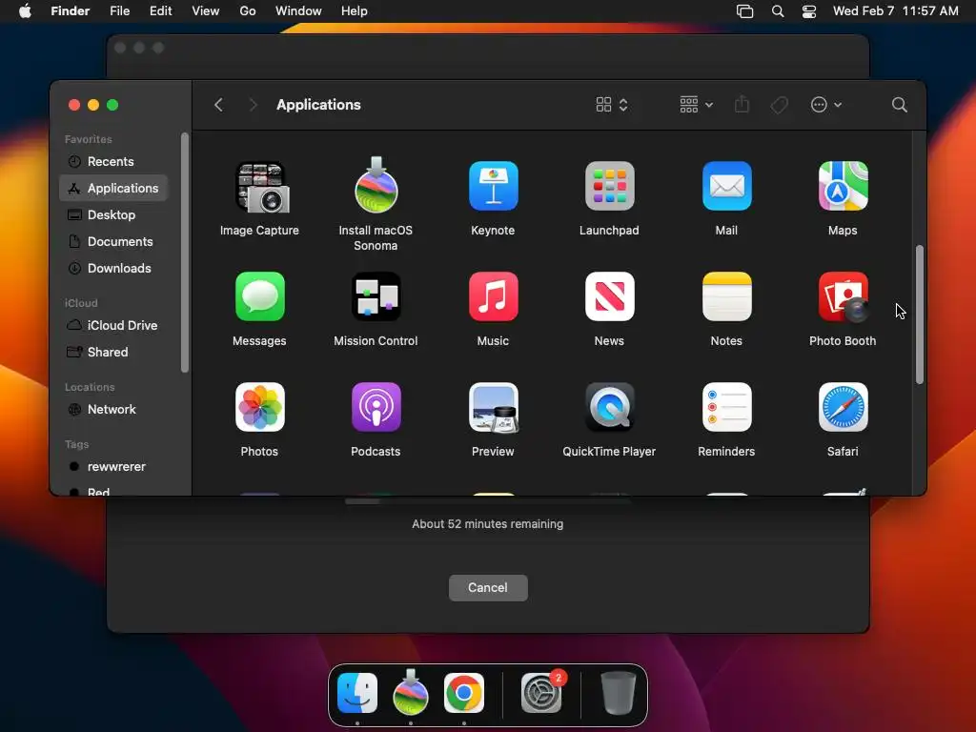Open Recents in the sidebar

pyautogui.click(x=113, y=161)
